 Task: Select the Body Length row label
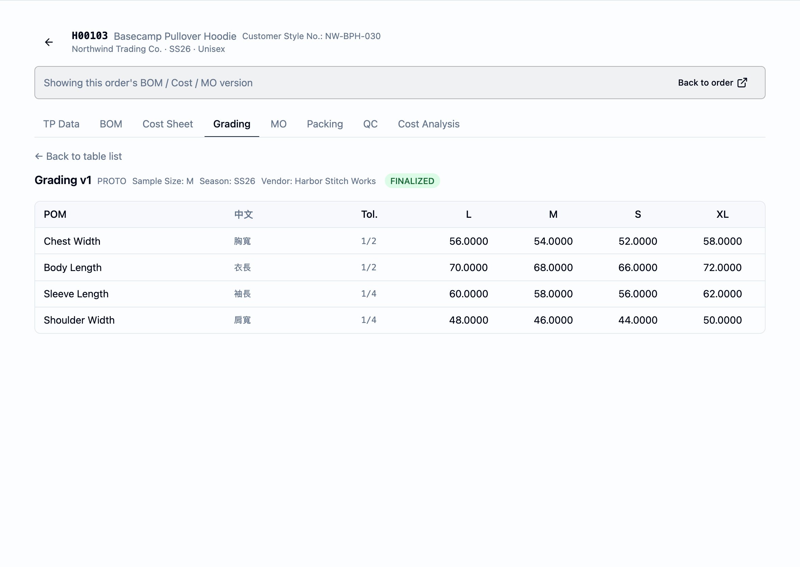pyautogui.click(x=73, y=267)
